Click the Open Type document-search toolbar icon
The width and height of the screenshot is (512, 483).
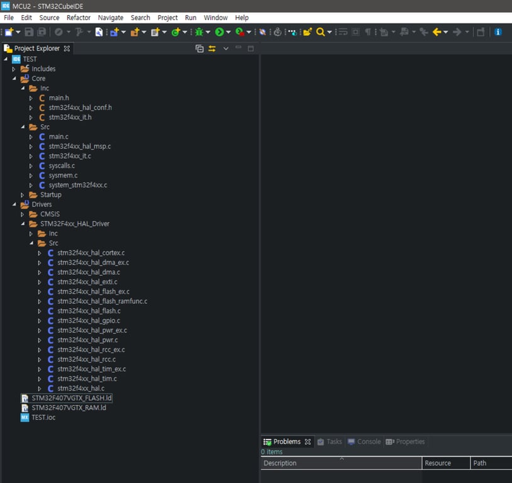pyautogui.click(x=99, y=32)
